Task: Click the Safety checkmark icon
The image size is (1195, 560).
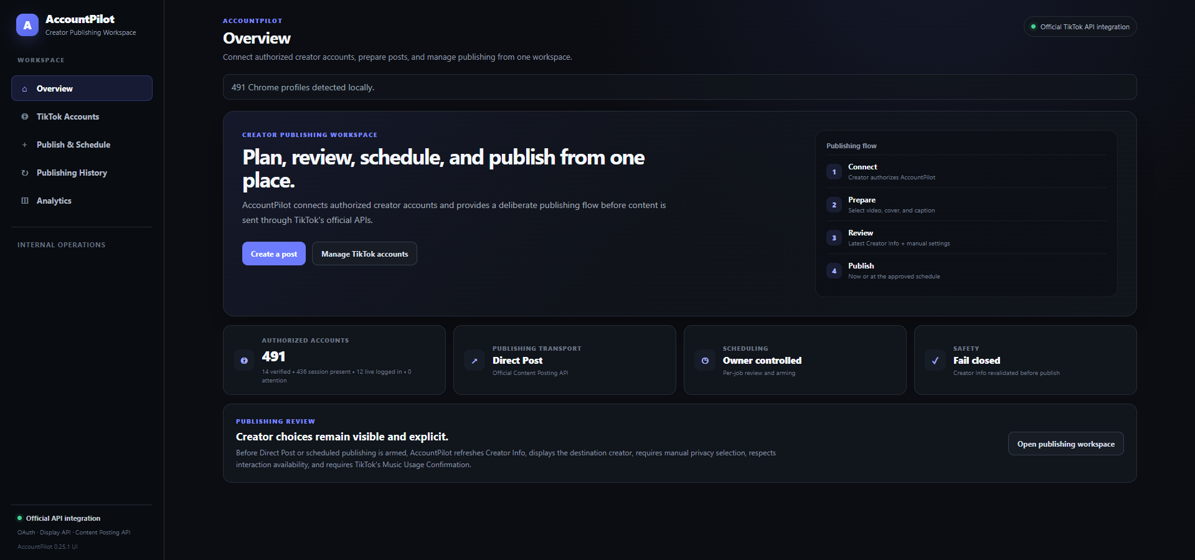Action: click(935, 360)
